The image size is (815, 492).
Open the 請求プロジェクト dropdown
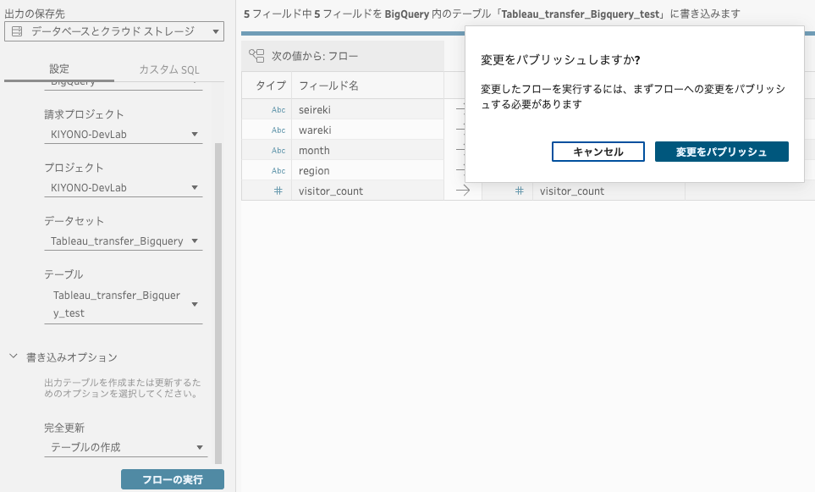coord(124,134)
